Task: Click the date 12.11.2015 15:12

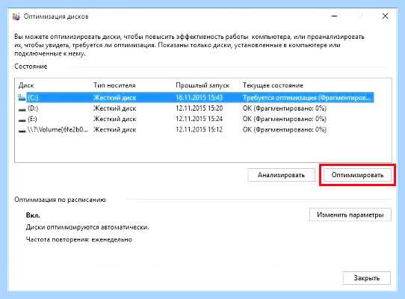Action: [200, 129]
